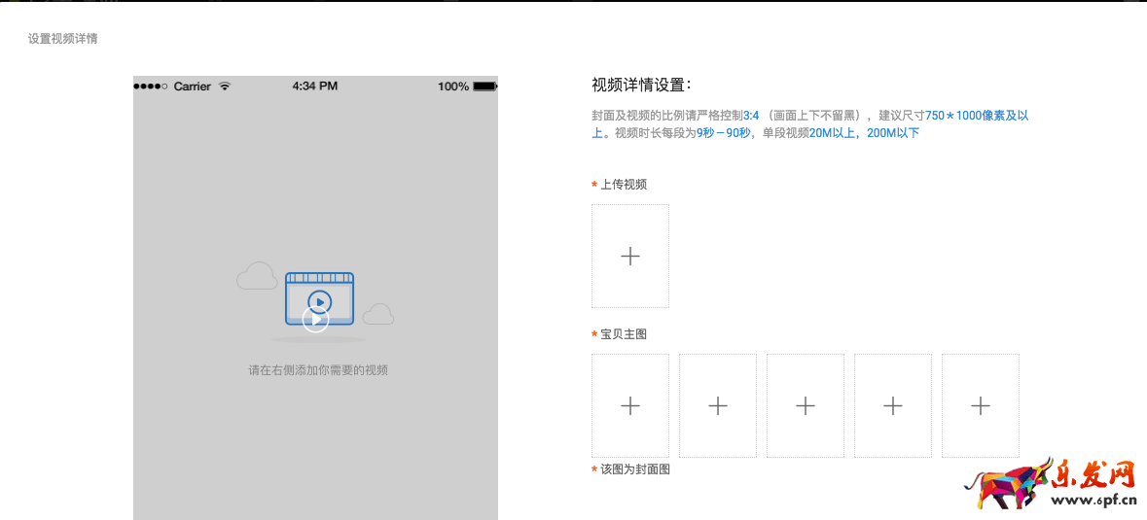Click the 4:34 PM time display
This screenshot has height=520, width=1147.
[314, 87]
